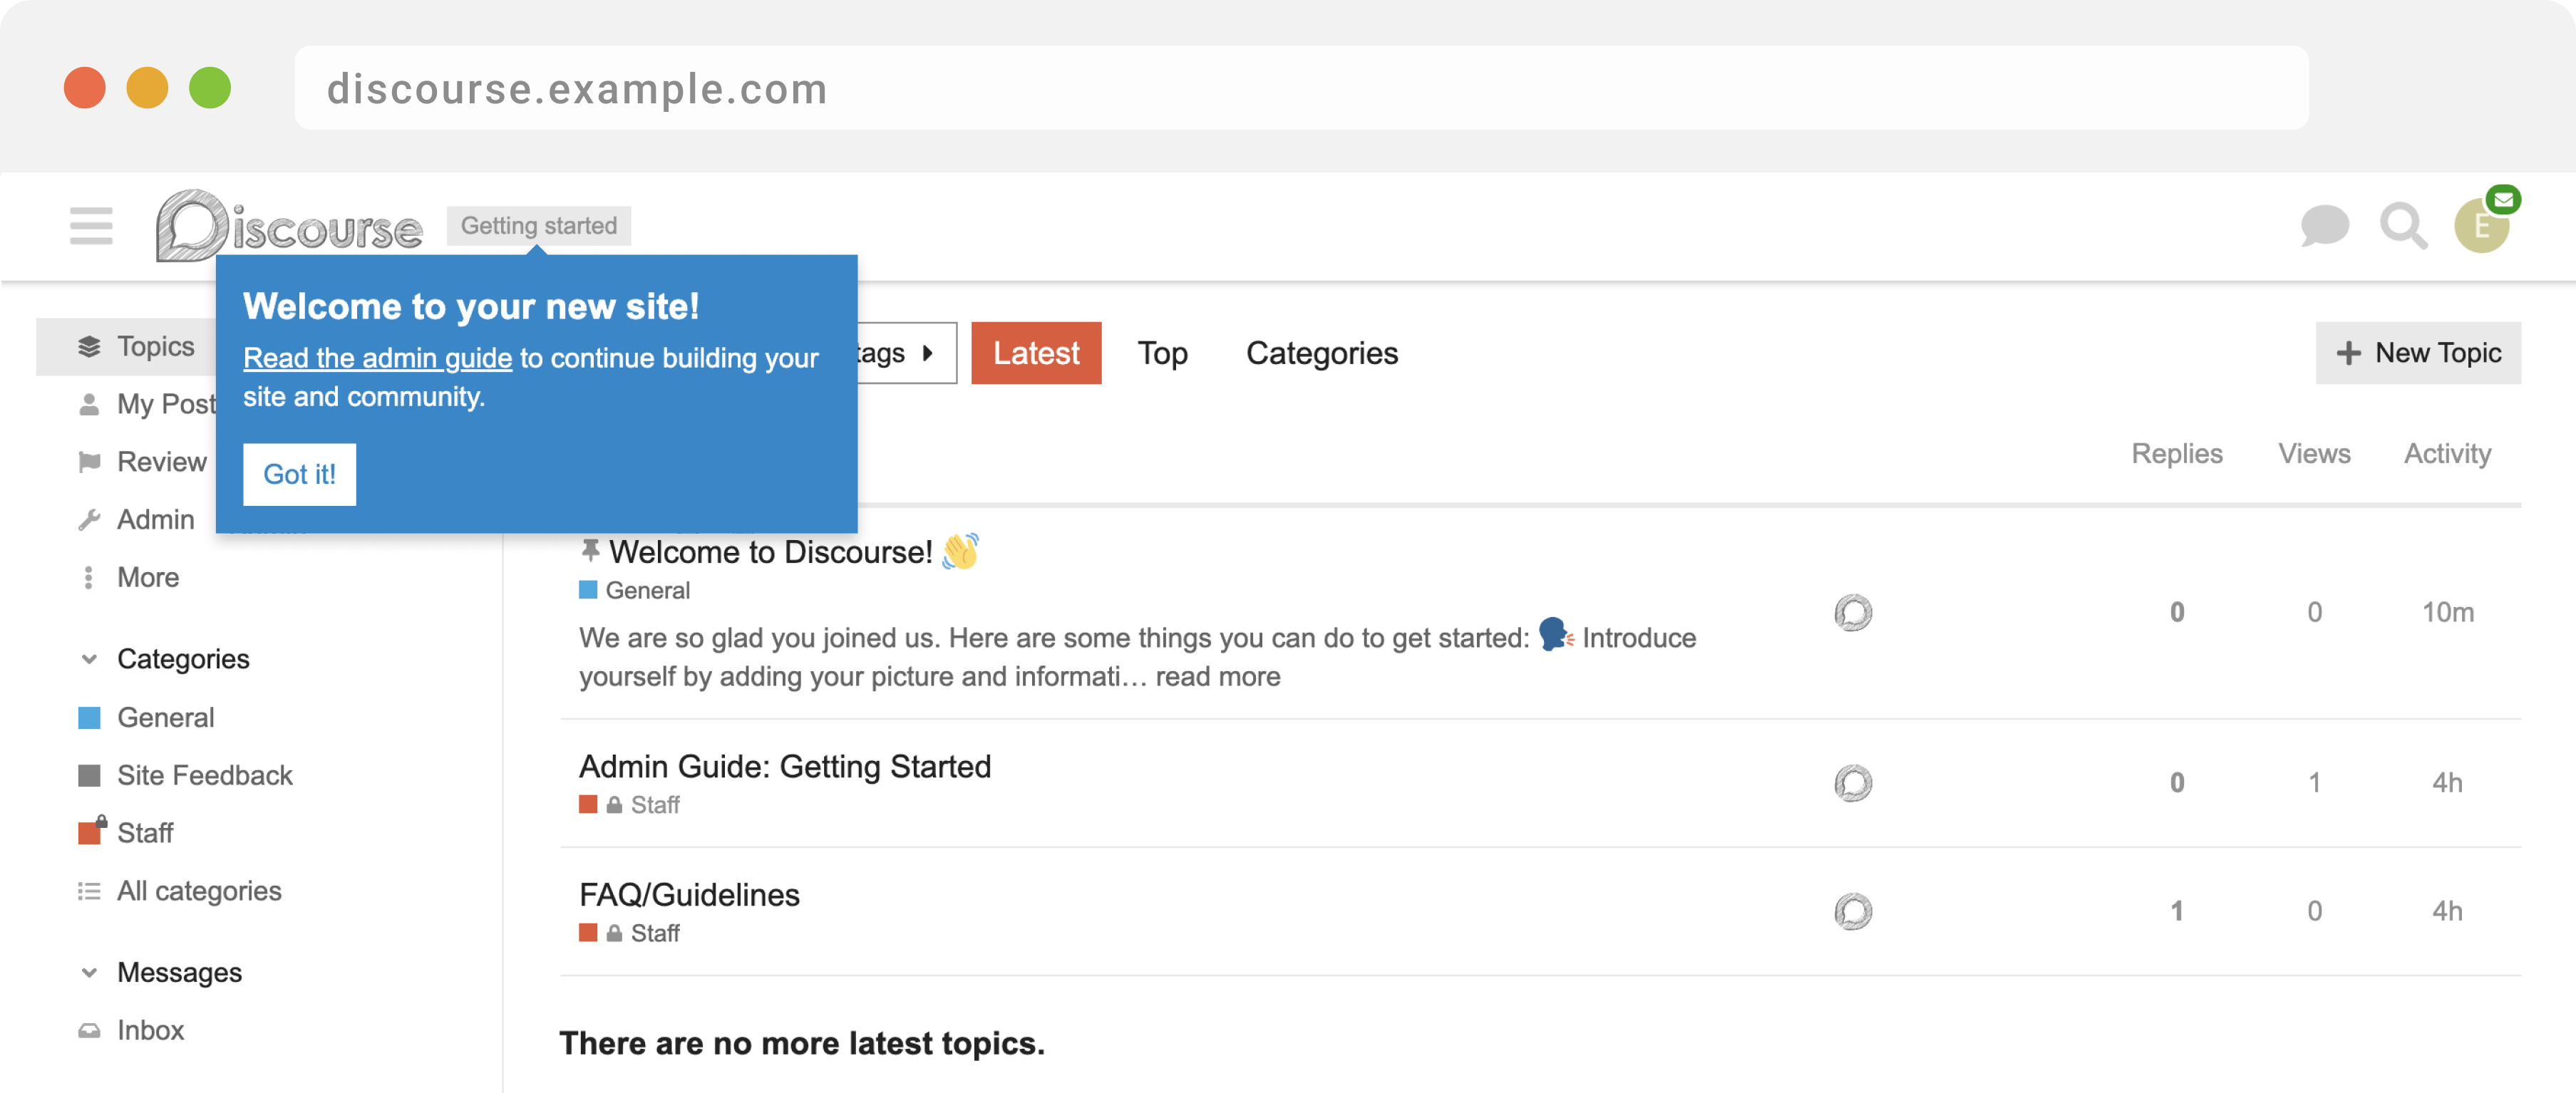Open the Inbox in sidebar
The height and width of the screenshot is (1093, 2576).
[x=150, y=1030]
